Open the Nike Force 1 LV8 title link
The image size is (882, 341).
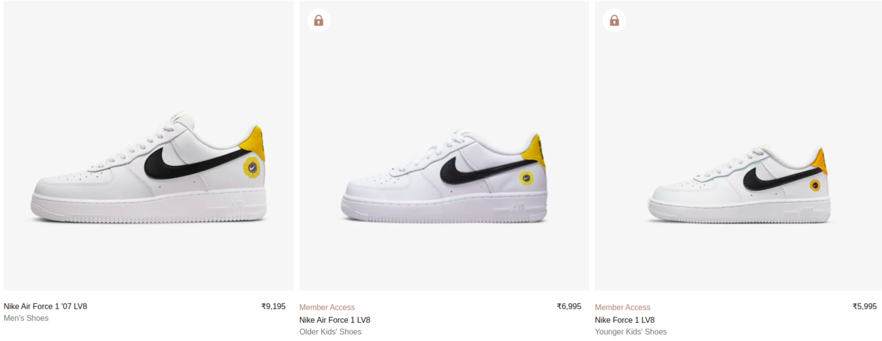coord(625,320)
